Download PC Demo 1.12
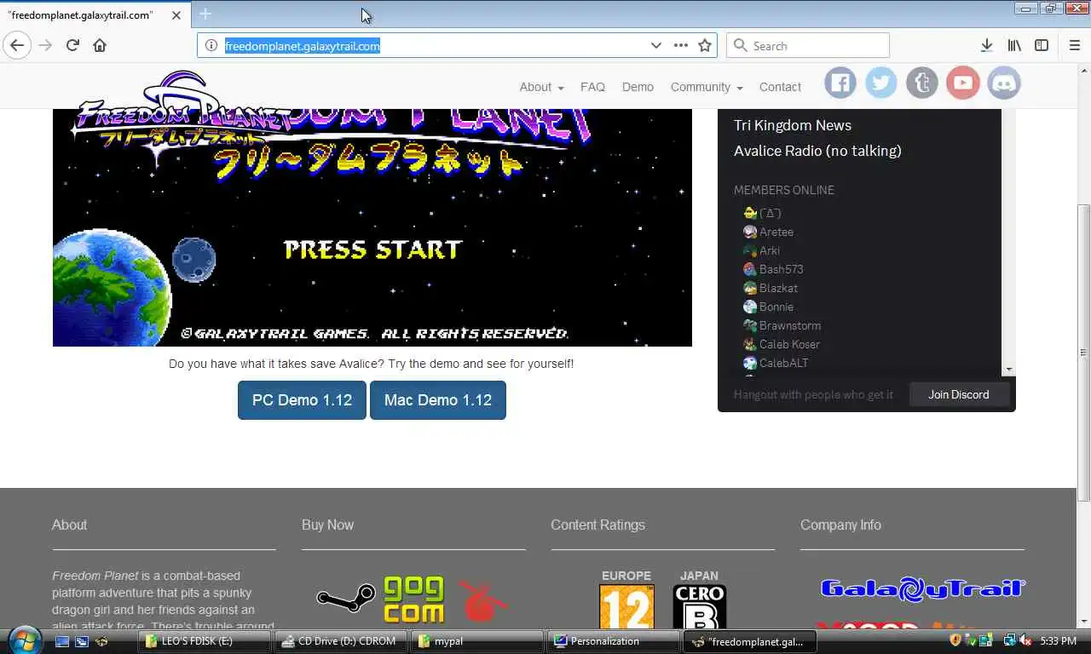This screenshot has width=1091, height=654. coord(302,400)
